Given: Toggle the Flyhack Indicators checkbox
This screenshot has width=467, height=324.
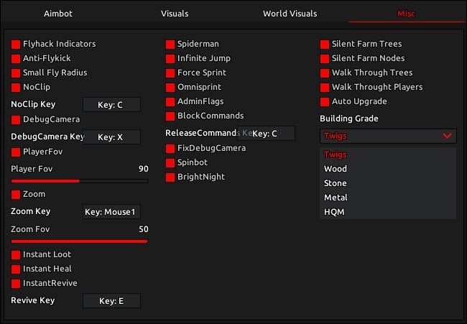Looking at the screenshot, I should (x=16, y=45).
